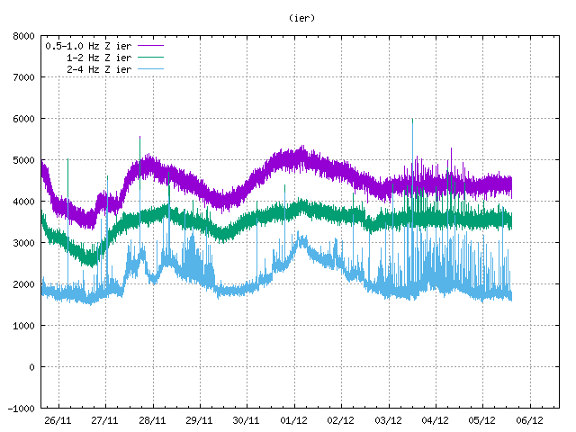Screen dimensions: 576x432
Task: Click the 6000 y-axis tick label
Action: pyautogui.click(x=23, y=119)
